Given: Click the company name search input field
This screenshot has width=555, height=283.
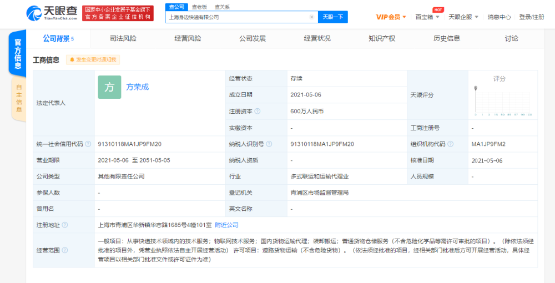Looking at the screenshot, I should point(236,17).
